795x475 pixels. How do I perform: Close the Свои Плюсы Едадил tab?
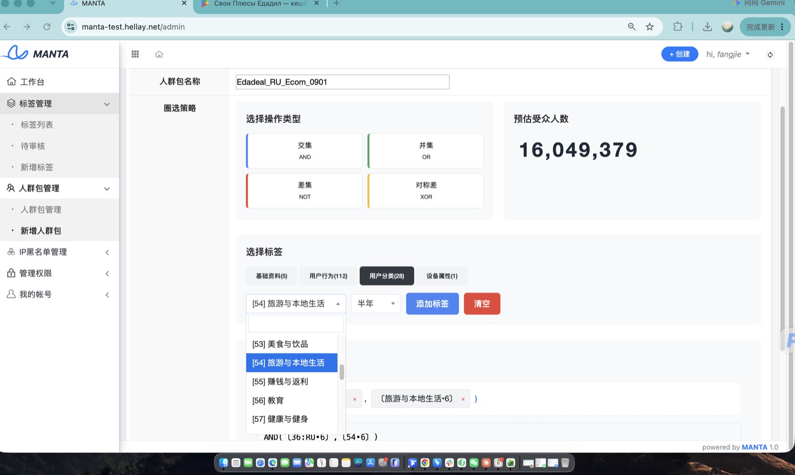point(316,3)
